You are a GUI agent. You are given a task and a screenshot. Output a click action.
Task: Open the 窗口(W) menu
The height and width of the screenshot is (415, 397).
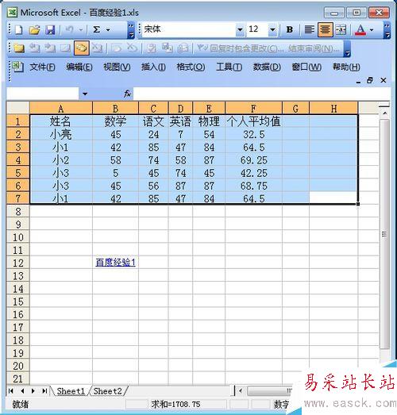click(306, 67)
